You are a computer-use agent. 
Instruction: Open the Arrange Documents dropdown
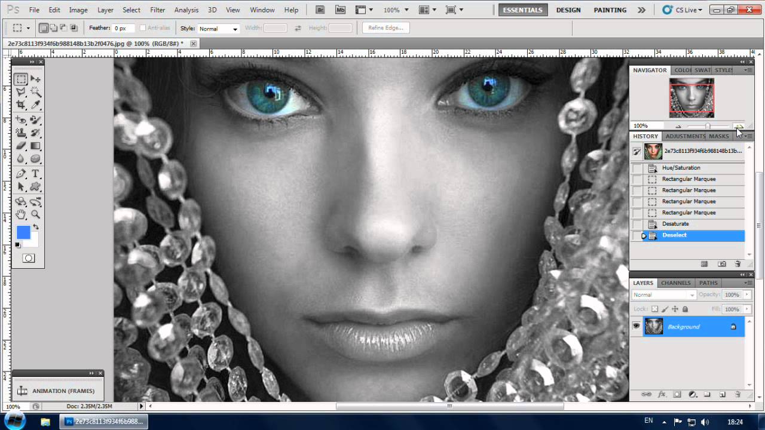pos(427,10)
